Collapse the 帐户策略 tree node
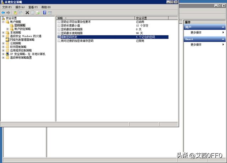The image size is (227, 163). [3, 22]
